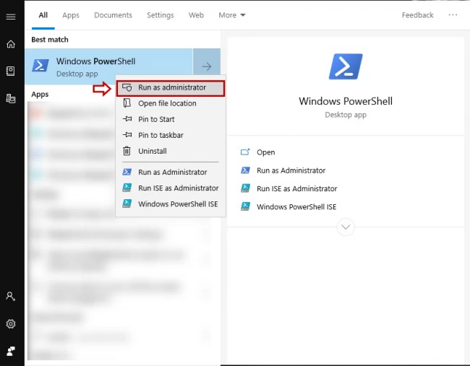470x366 pixels.
Task: Click the more options ellipsis icon
Action: click(453, 15)
